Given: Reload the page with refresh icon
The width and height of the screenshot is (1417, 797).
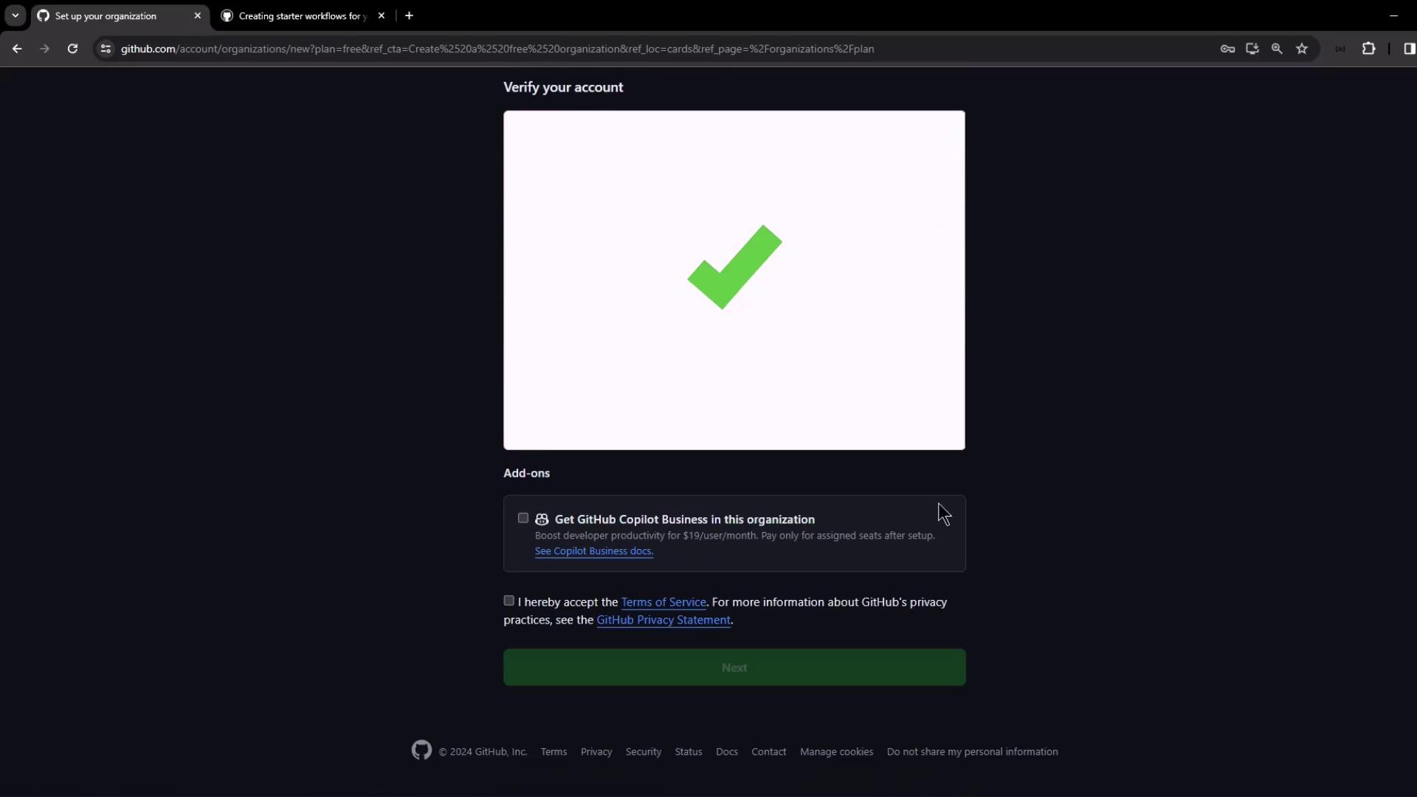Looking at the screenshot, I should (72, 49).
